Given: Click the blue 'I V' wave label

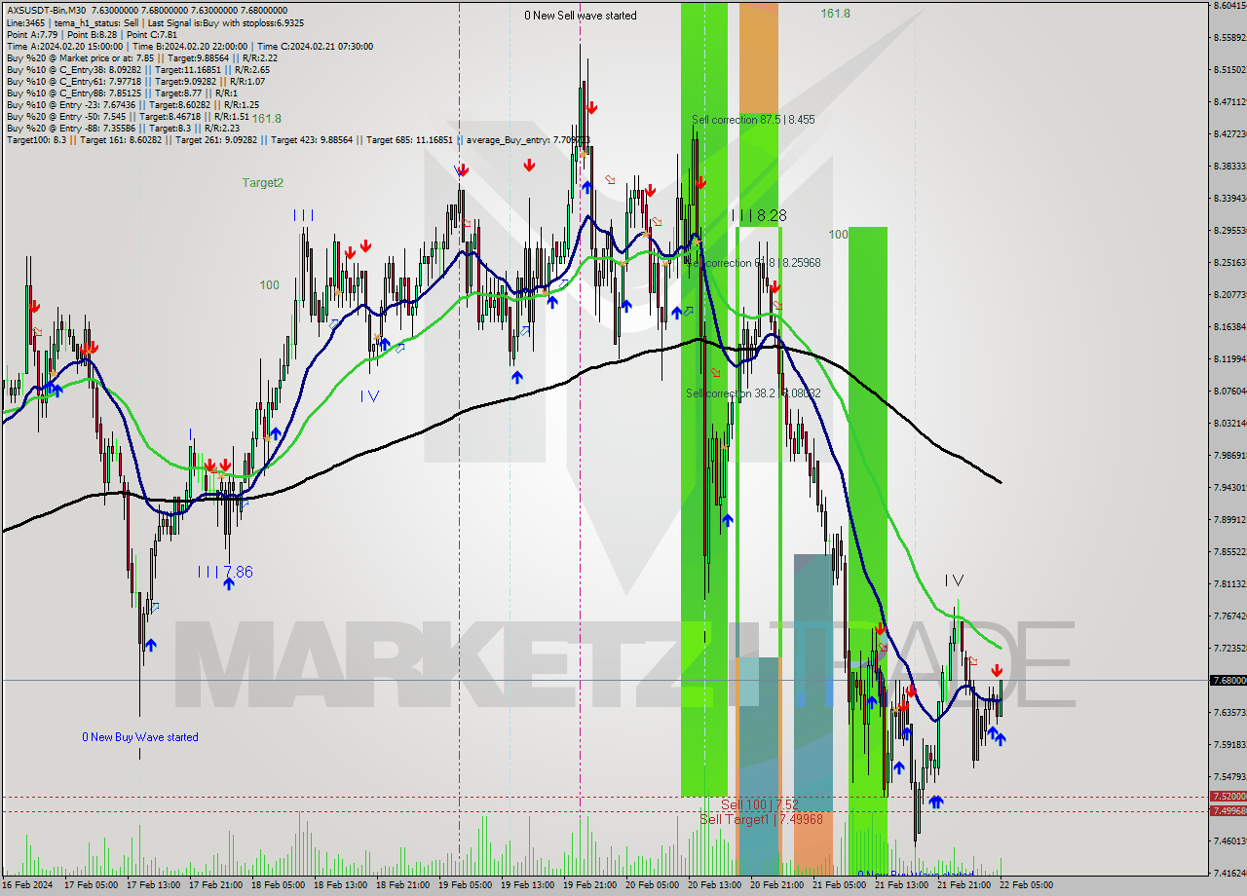Looking at the screenshot, I should 369,395.
